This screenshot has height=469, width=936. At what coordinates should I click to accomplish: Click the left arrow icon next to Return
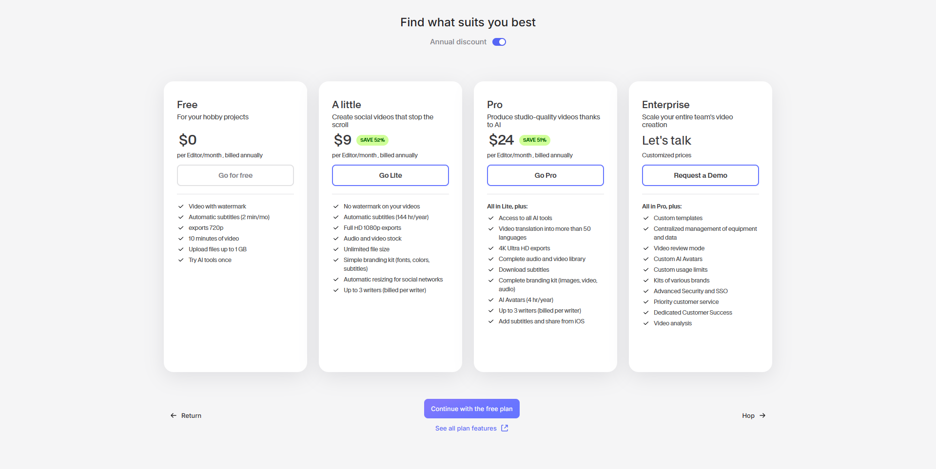174,415
